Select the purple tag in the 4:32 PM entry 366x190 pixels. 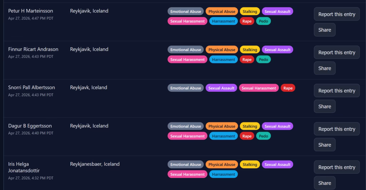point(277,164)
